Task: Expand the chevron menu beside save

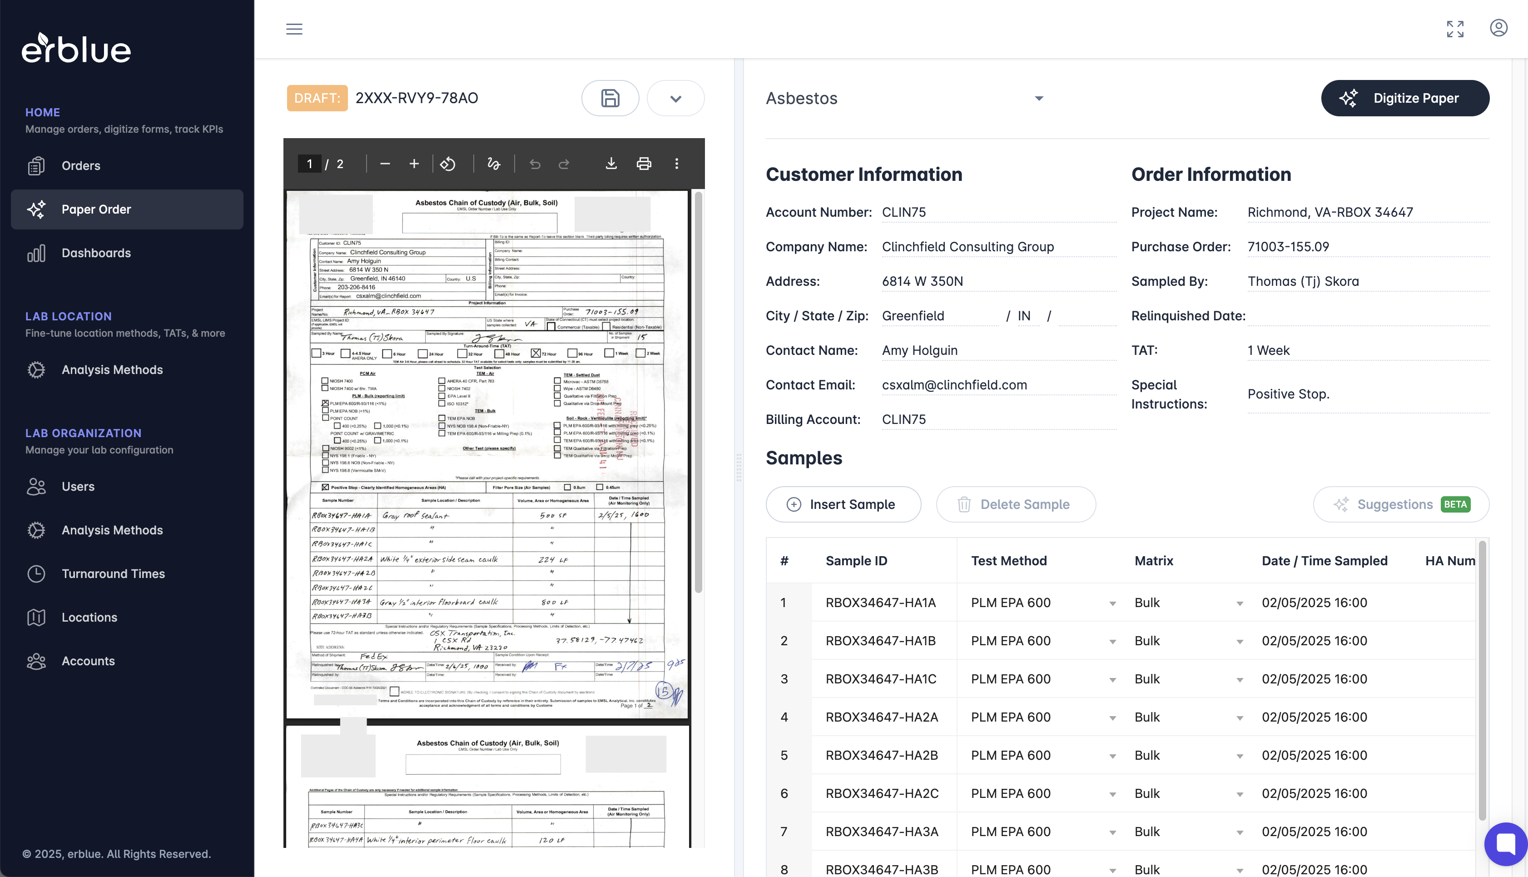Action: point(675,98)
